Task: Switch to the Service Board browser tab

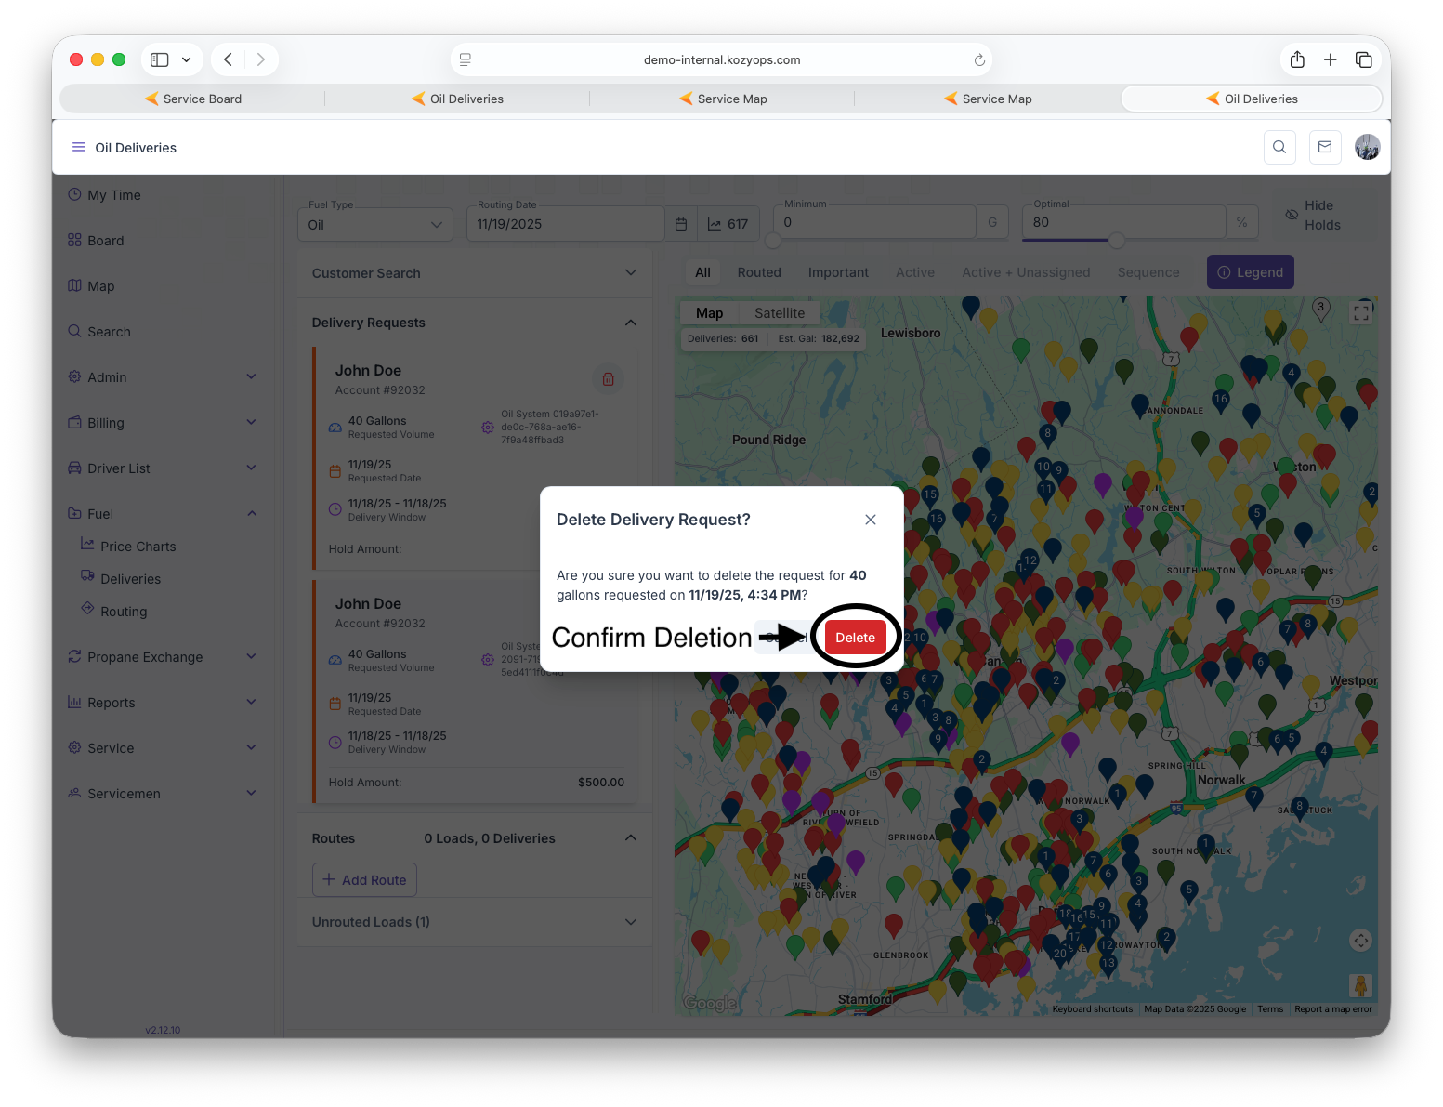Action: [x=193, y=99]
